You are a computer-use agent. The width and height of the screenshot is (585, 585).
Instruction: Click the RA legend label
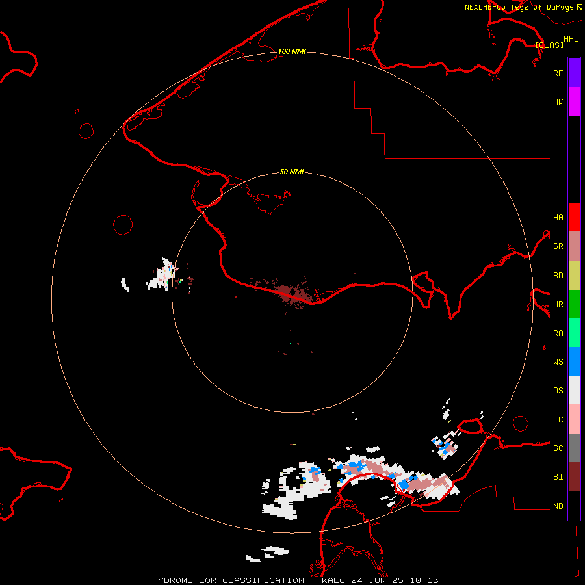558,333
